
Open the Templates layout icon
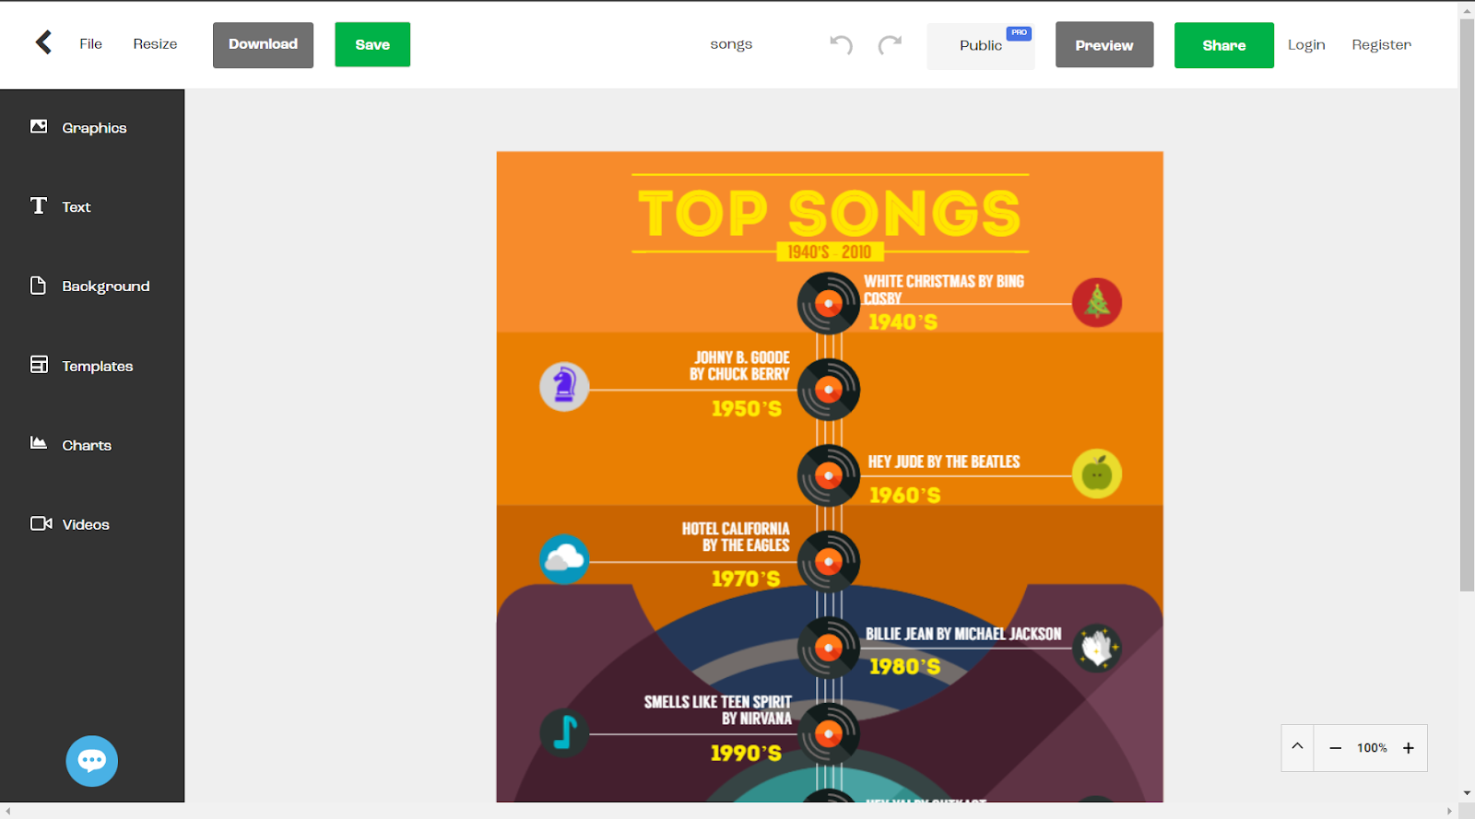[x=39, y=365]
